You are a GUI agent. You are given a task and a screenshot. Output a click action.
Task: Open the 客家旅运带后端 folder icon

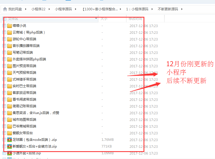click(x=10, y=93)
